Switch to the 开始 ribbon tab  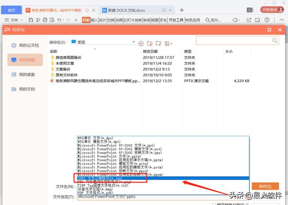(86, 20)
